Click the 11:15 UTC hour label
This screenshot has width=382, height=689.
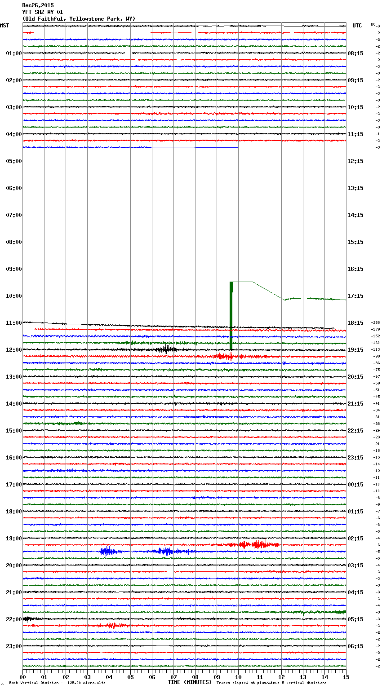pos(355,134)
